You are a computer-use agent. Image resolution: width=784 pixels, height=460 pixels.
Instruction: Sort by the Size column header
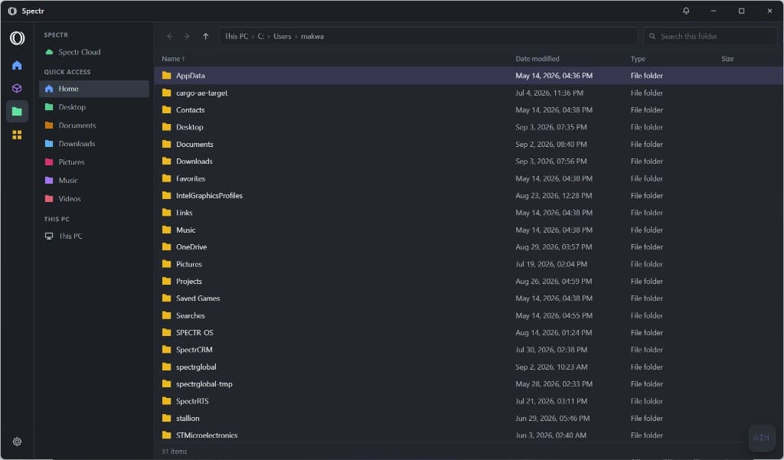tap(727, 59)
